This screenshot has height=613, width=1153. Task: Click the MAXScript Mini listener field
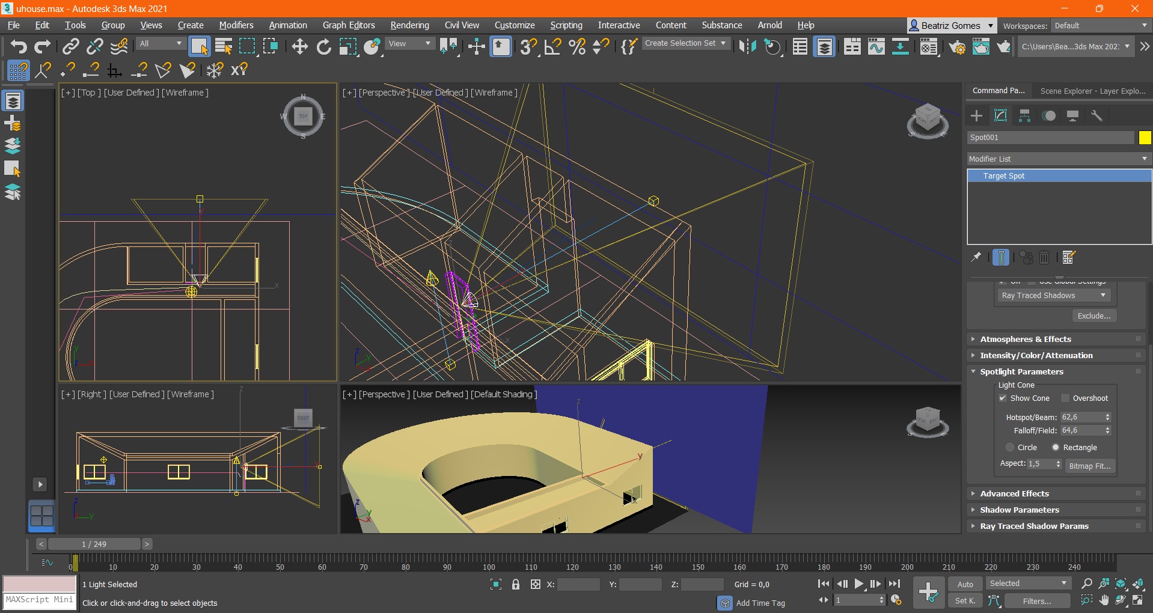pos(40,600)
